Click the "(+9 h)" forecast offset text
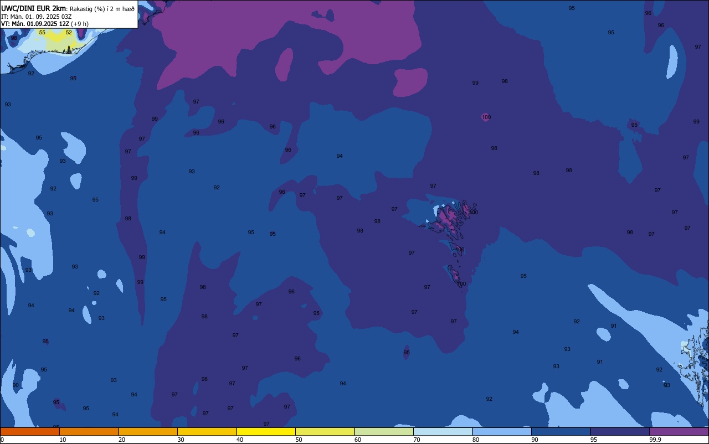 [x=80, y=24]
